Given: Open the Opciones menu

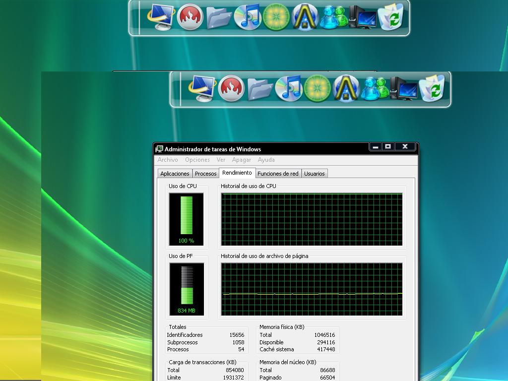Looking at the screenshot, I should (x=197, y=160).
